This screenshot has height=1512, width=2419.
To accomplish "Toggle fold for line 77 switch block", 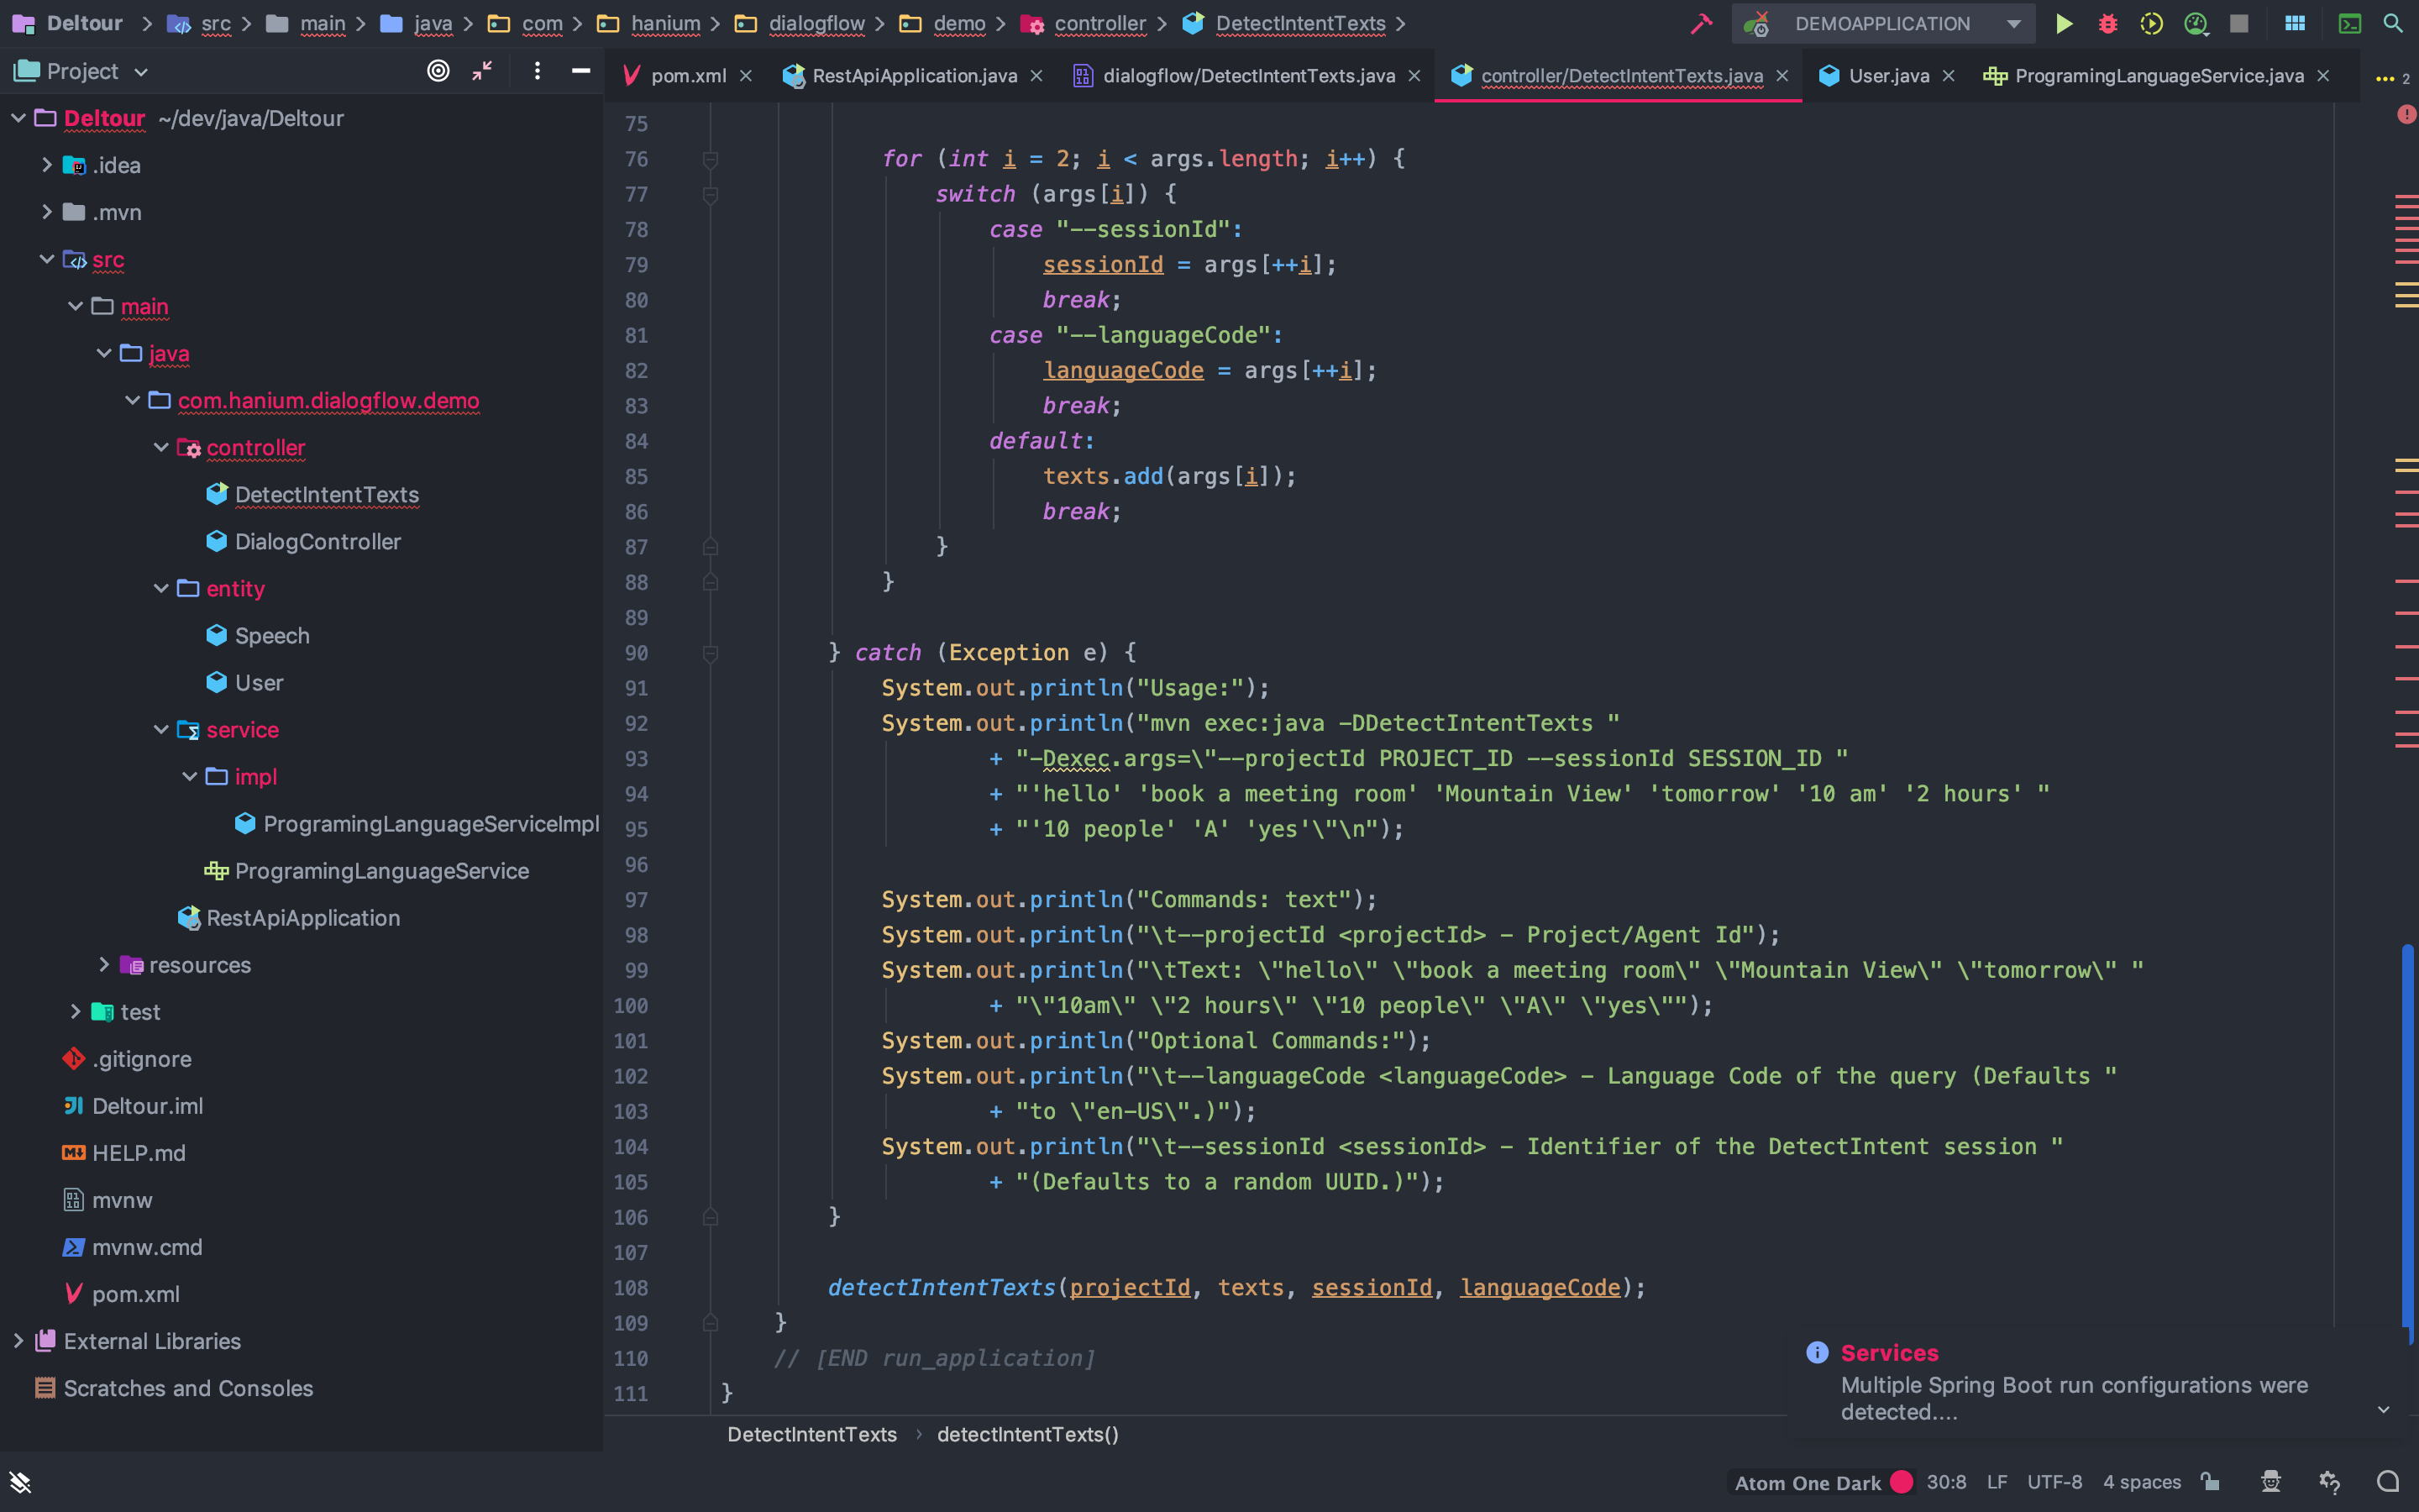I will coord(710,194).
